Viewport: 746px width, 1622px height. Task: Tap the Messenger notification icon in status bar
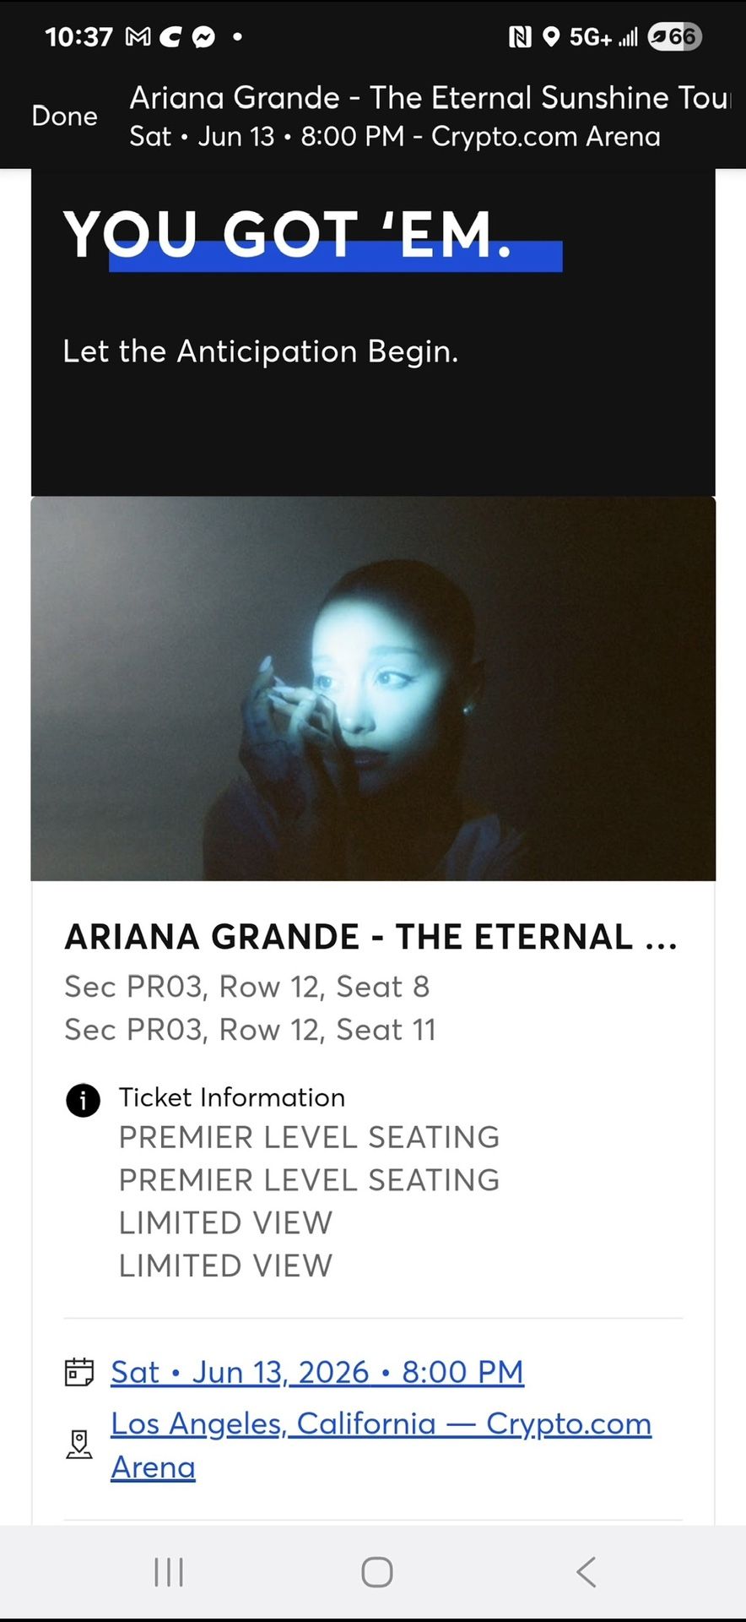tap(203, 36)
